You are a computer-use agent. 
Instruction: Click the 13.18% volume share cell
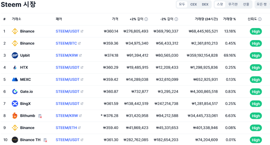[230, 31]
